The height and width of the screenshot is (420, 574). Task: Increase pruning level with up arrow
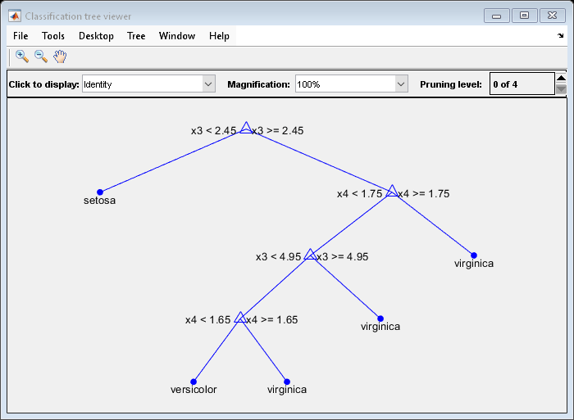pyautogui.click(x=561, y=79)
